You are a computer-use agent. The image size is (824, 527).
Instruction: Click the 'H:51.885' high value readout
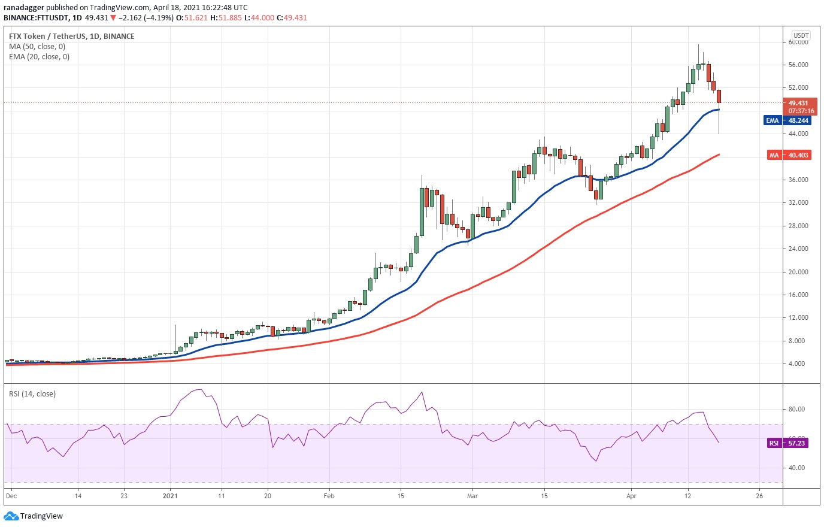coord(226,18)
